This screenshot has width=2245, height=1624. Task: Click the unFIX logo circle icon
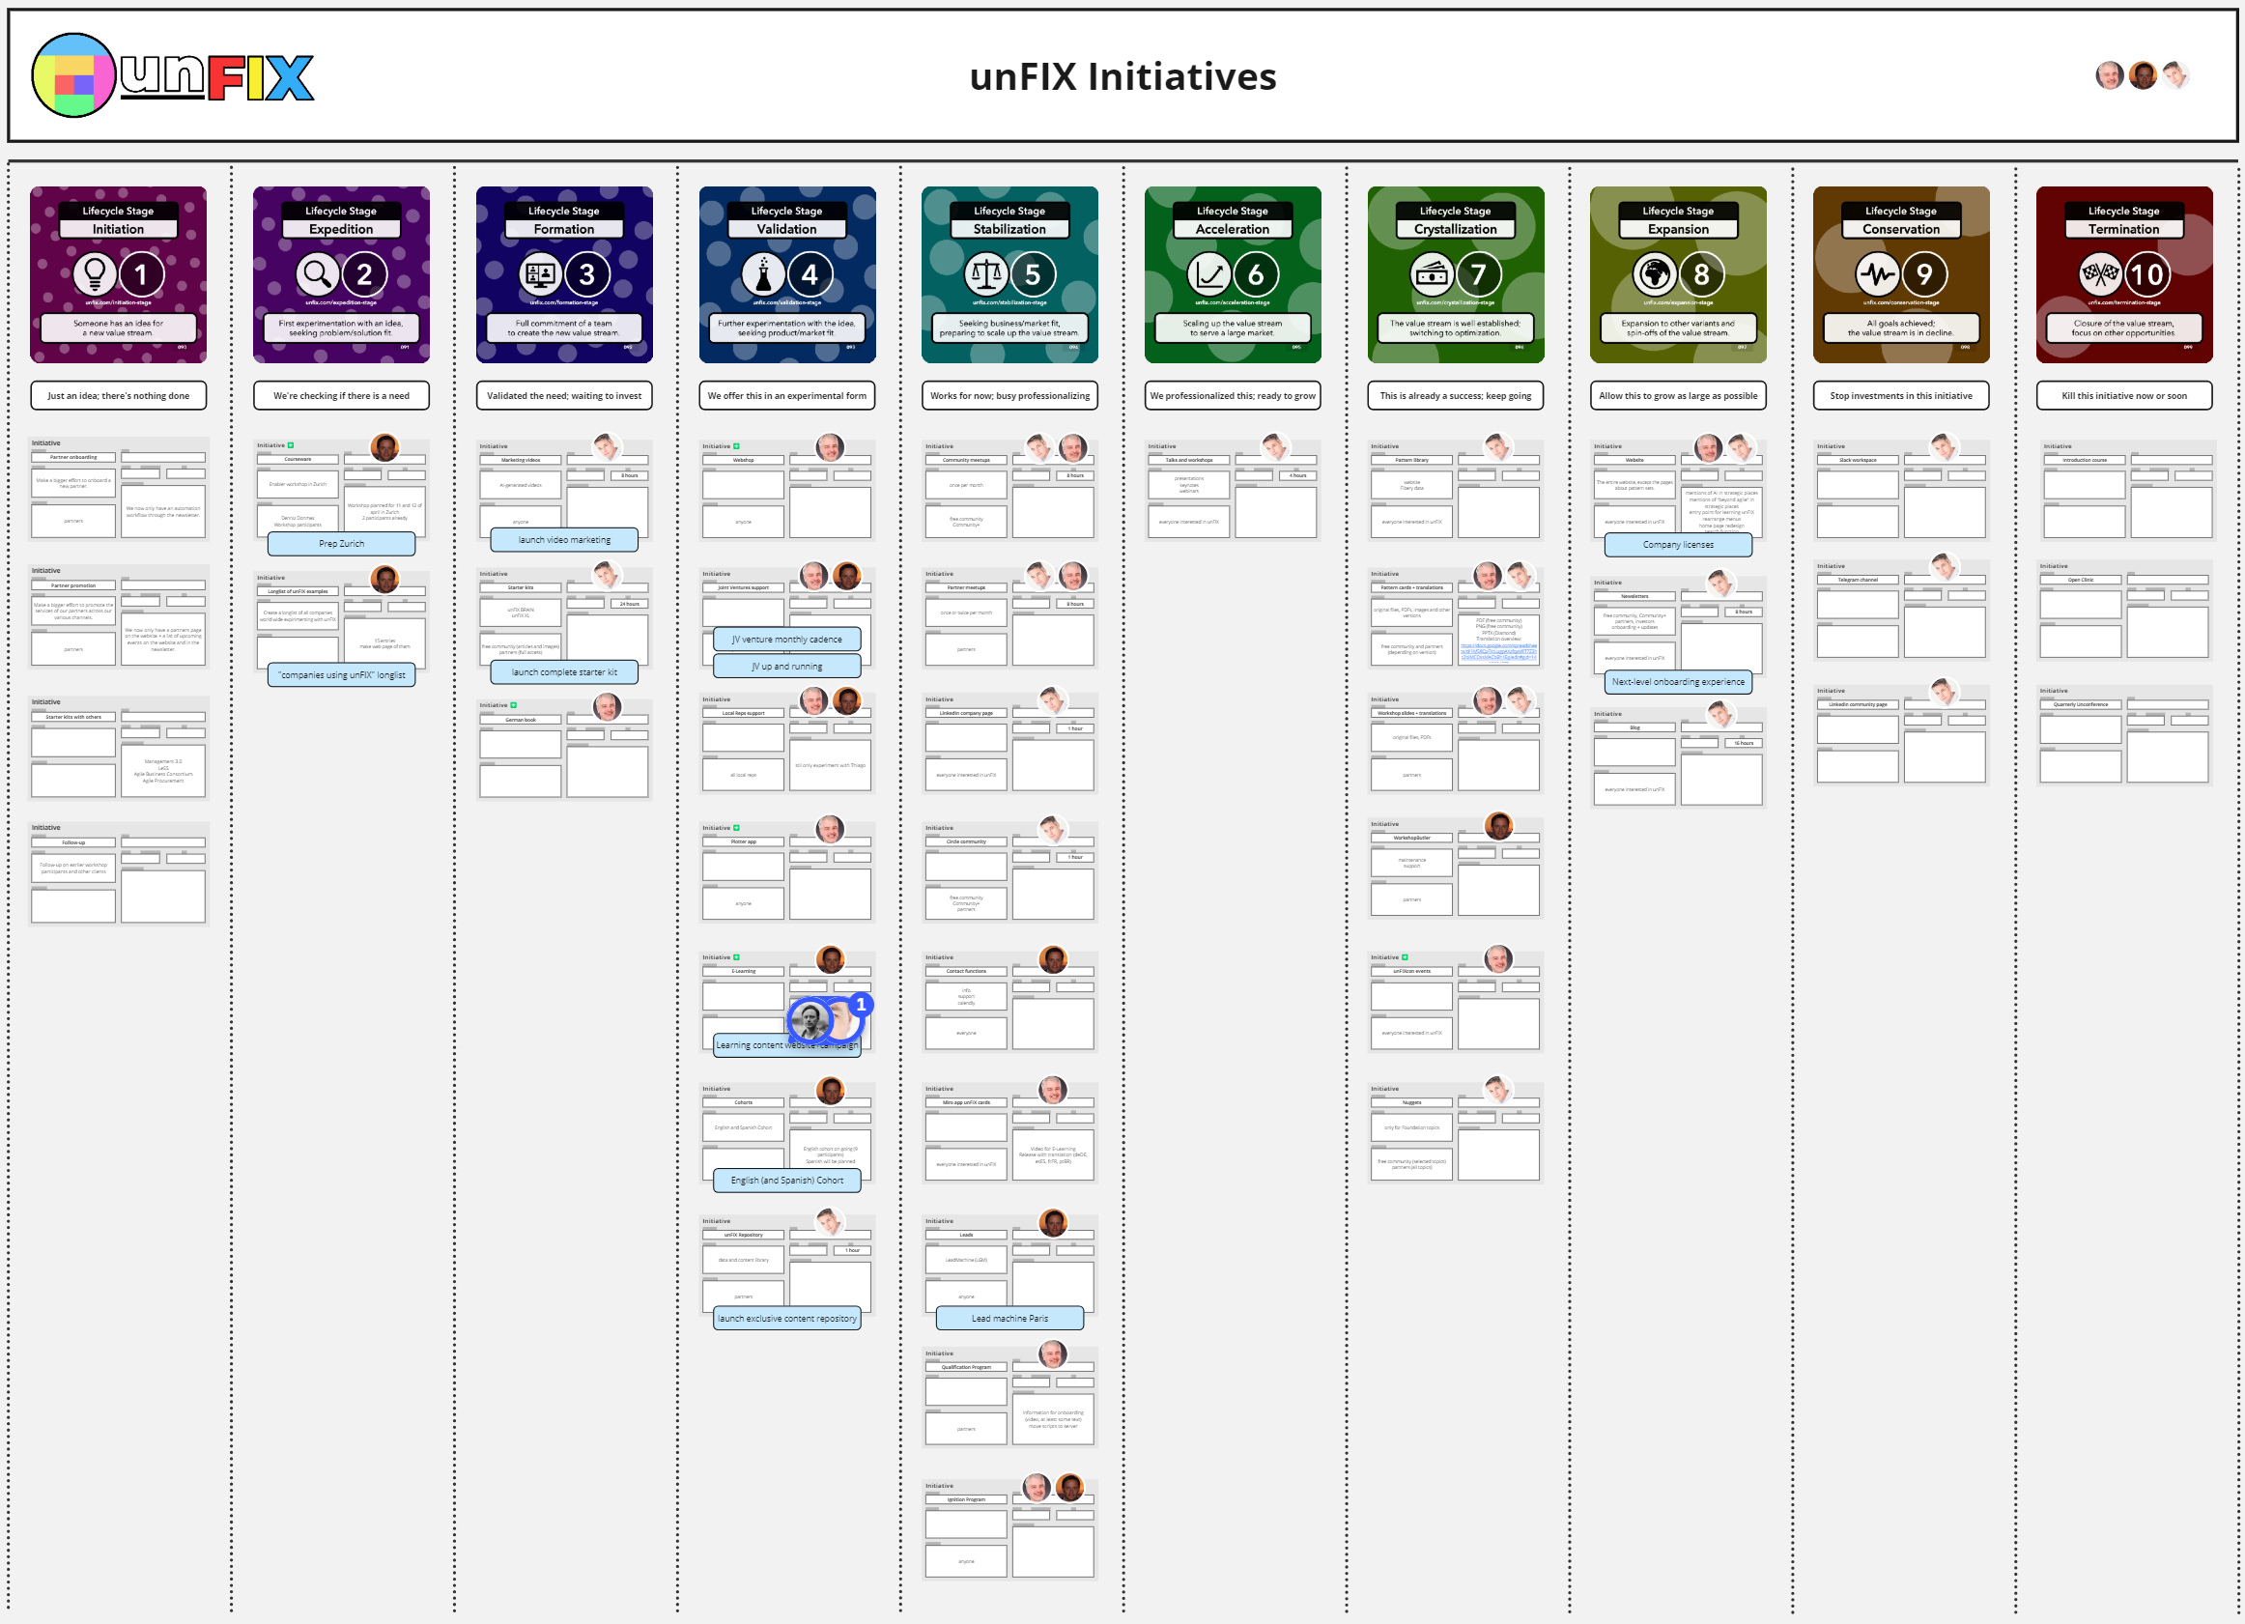click(x=74, y=75)
